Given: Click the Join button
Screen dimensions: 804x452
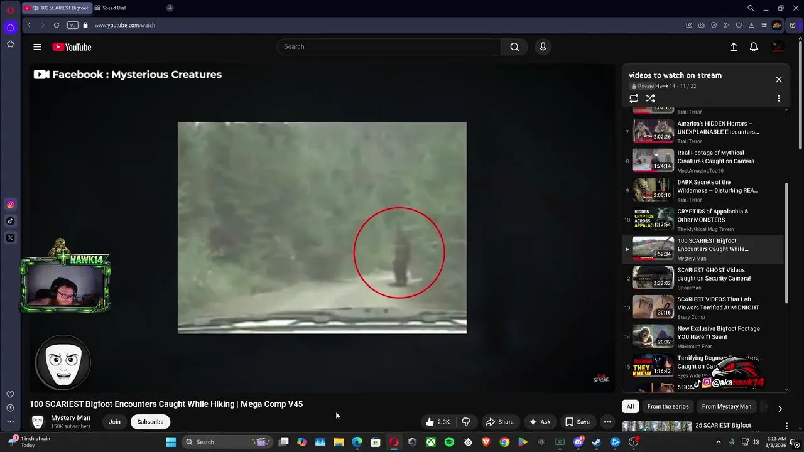Looking at the screenshot, I should click(114, 422).
